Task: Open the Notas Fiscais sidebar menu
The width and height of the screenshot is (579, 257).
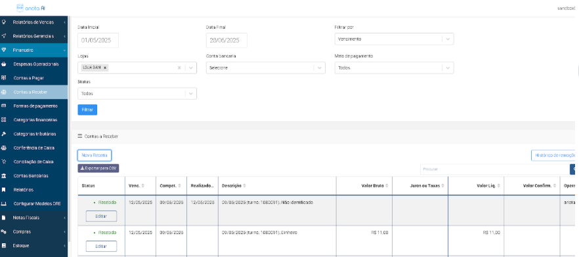Action: click(x=33, y=218)
